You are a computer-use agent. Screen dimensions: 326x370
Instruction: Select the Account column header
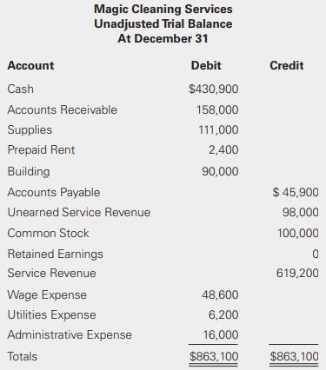(x=30, y=65)
